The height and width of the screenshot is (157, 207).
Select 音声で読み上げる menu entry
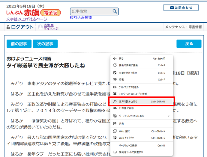[x=142, y=102]
